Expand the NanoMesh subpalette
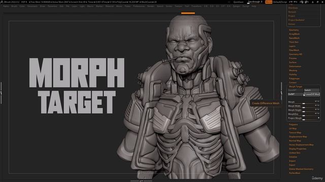The image size is (325, 182). 294,38
